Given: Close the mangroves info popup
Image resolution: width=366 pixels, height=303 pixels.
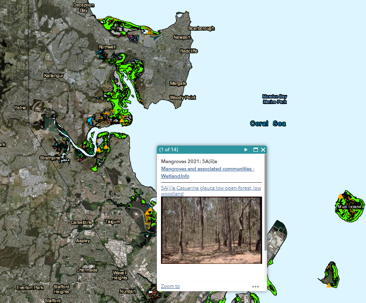Looking at the screenshot, I should click(263, 150).
